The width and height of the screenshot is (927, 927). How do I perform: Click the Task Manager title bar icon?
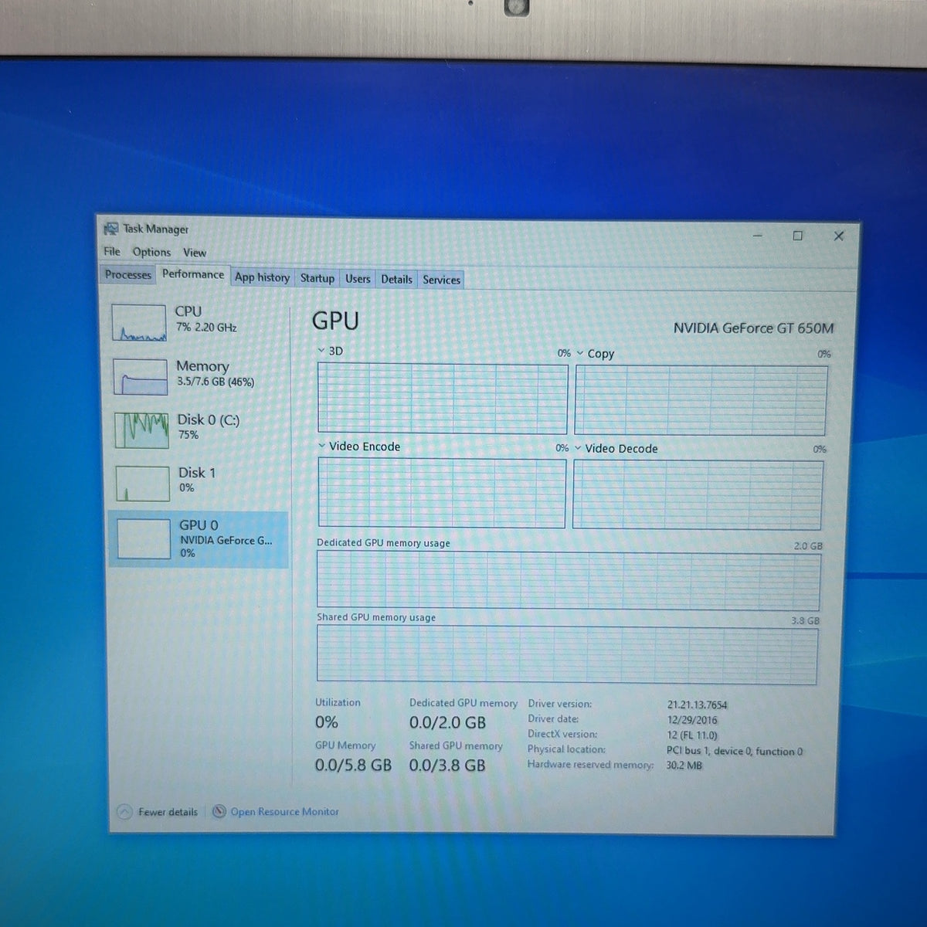(x=111, y=229)
